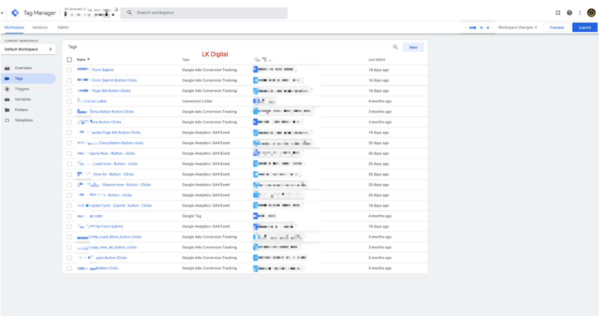This screenshot has width=599, height=316.
Task: Click the Conversion Linker type cell
Action: tap(197, 101)
